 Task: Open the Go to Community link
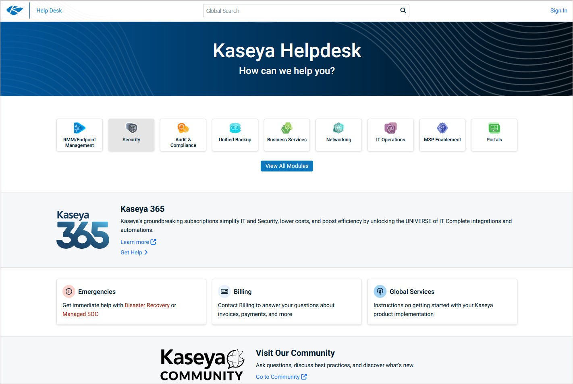tap(278, 377)
